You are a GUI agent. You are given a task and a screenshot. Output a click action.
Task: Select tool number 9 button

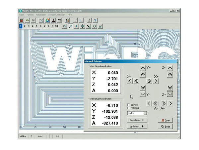coord(52,26)
